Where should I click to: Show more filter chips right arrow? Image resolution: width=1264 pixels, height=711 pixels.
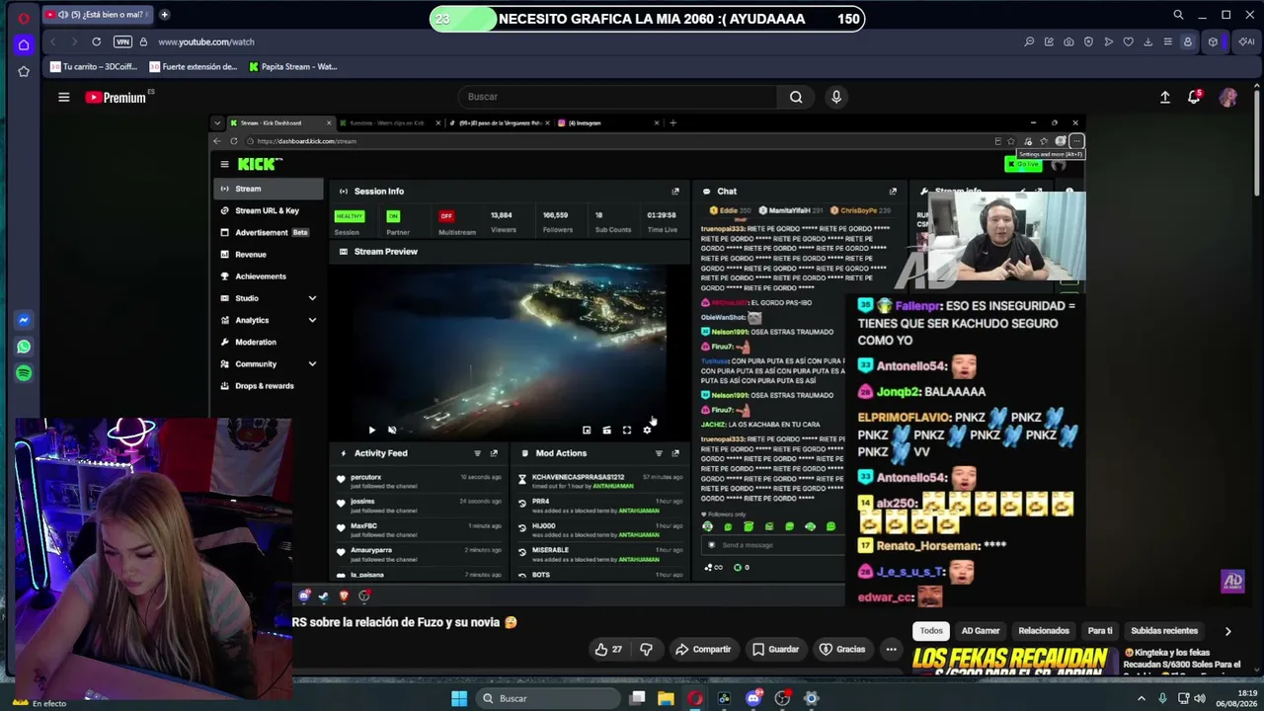pyautogui.click(x=1227, y=630)
